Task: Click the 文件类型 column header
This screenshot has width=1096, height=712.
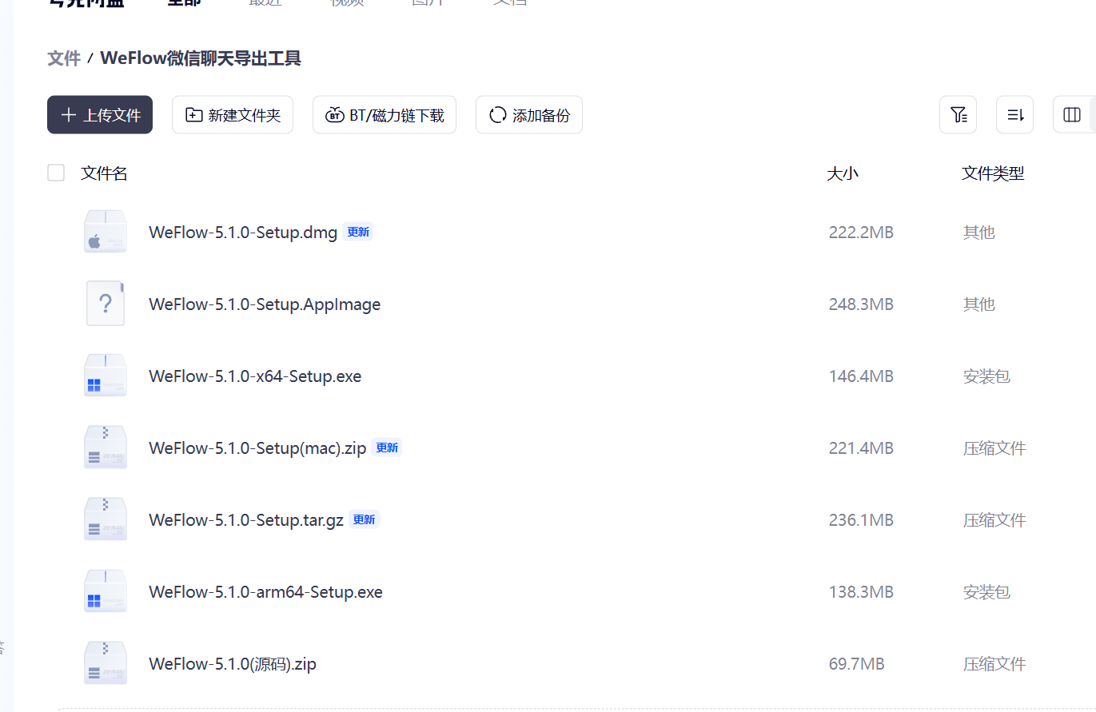Action: (993, 173)
